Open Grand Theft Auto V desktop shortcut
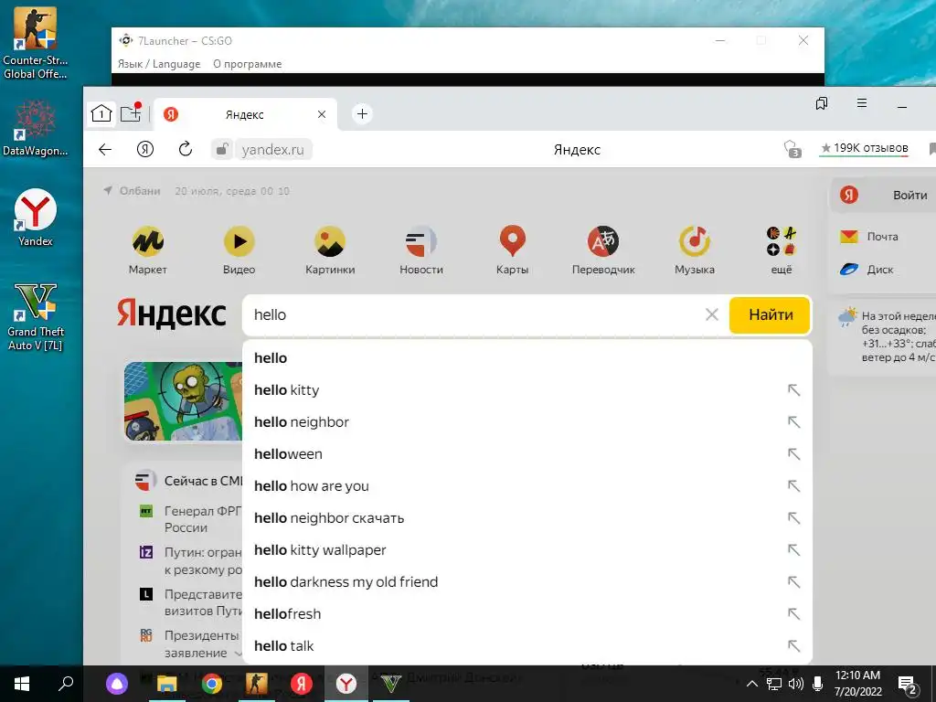Viewport: 936px width, 702px height. pyautogui.click(x=36, y=317)
